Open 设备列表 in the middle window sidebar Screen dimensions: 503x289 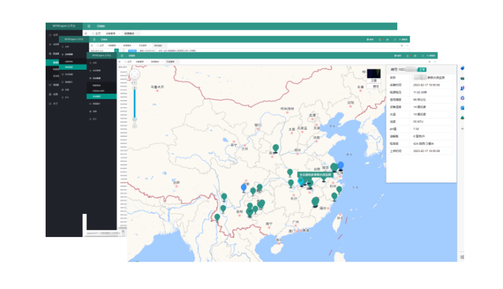point(69,61)
